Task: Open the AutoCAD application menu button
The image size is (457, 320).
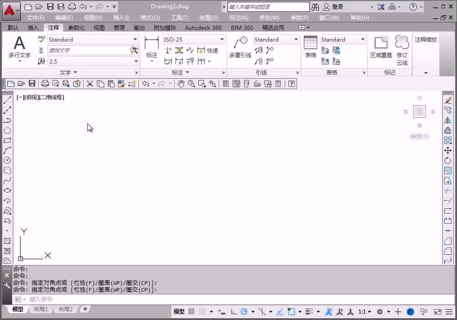Action: pyautogui.click(x=11, y=11)
